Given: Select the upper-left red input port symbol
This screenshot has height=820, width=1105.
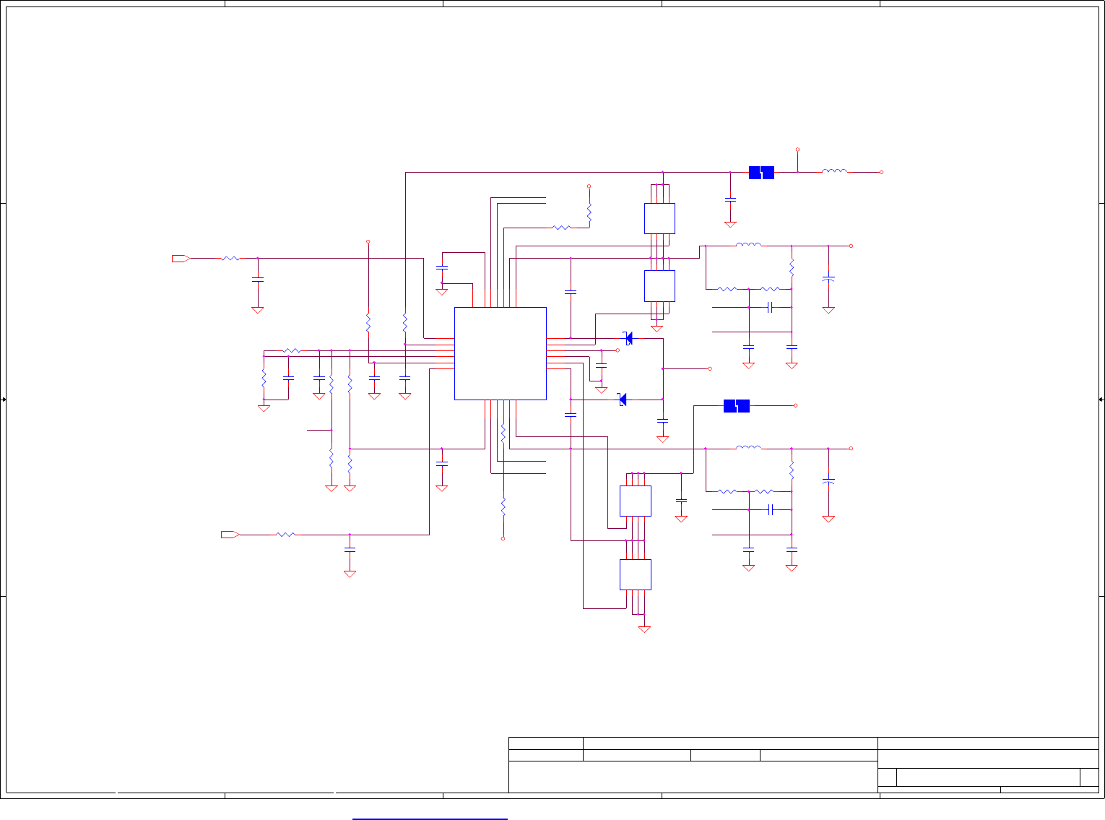Looking at the screenshot, I should (181, 258).
